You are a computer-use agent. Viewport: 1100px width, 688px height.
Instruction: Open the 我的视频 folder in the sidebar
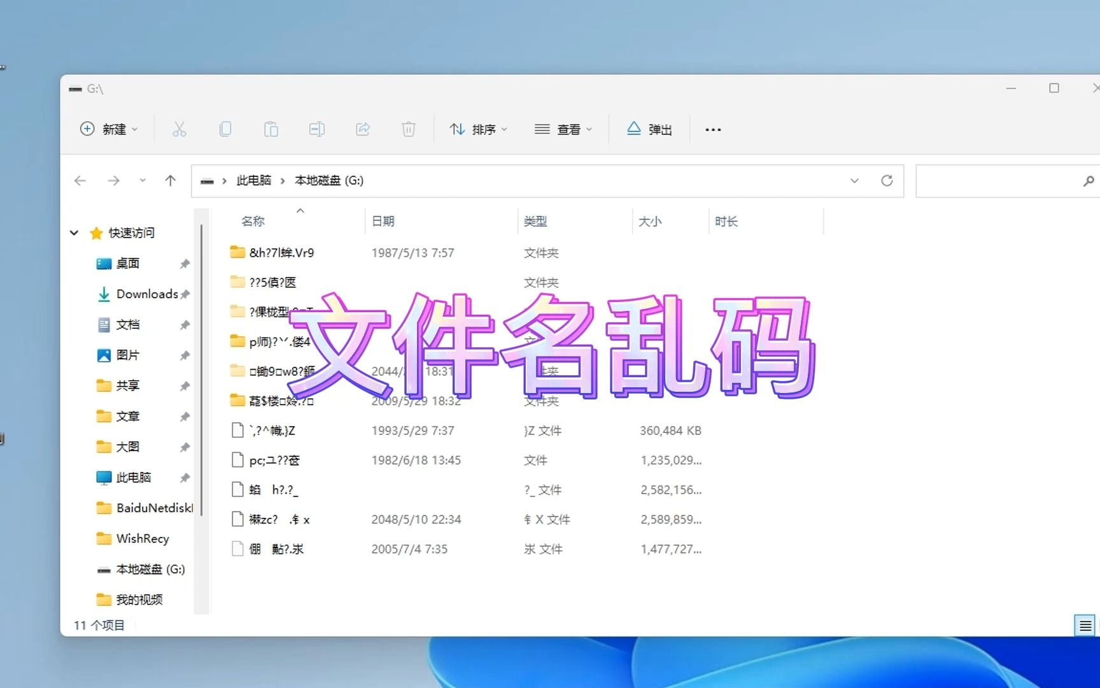coord(139,599)
